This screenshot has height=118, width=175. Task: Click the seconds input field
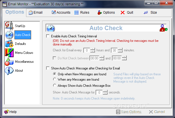(x=99, y=92)
